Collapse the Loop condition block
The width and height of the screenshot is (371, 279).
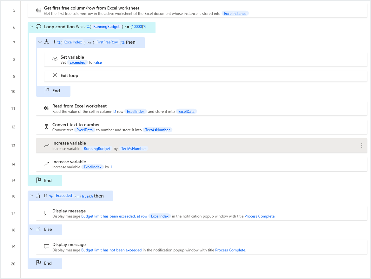point(31,27)
